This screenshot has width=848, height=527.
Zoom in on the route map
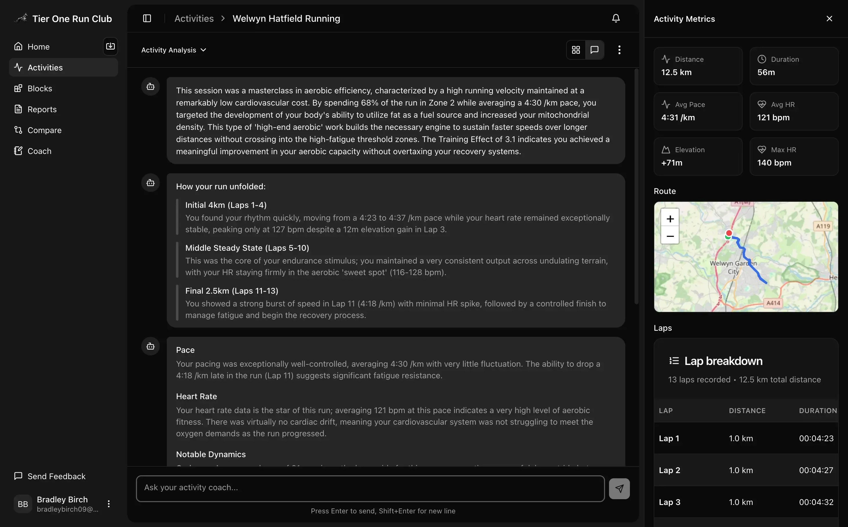click(670, 219)
